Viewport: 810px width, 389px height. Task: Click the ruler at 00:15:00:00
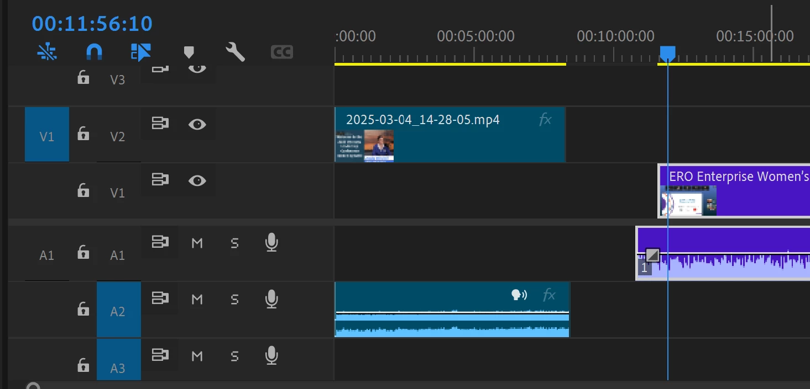[x=755, y=36]
